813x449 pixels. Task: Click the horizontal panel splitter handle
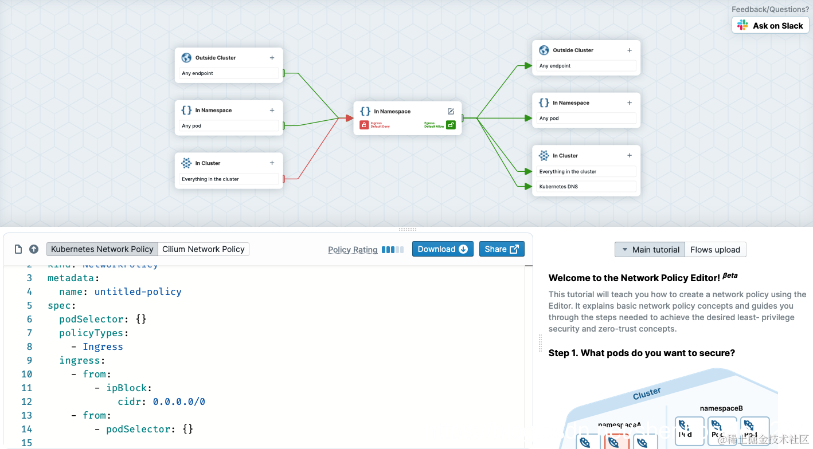[x=407, y=229]
